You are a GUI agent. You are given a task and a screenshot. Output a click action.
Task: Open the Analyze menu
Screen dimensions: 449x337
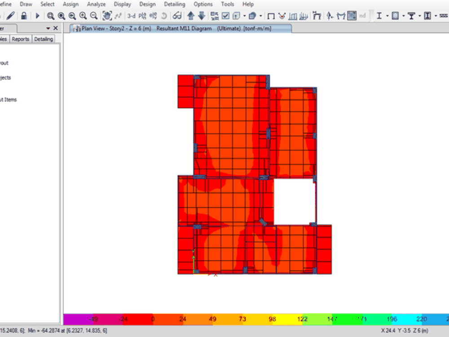pos(96,4)
